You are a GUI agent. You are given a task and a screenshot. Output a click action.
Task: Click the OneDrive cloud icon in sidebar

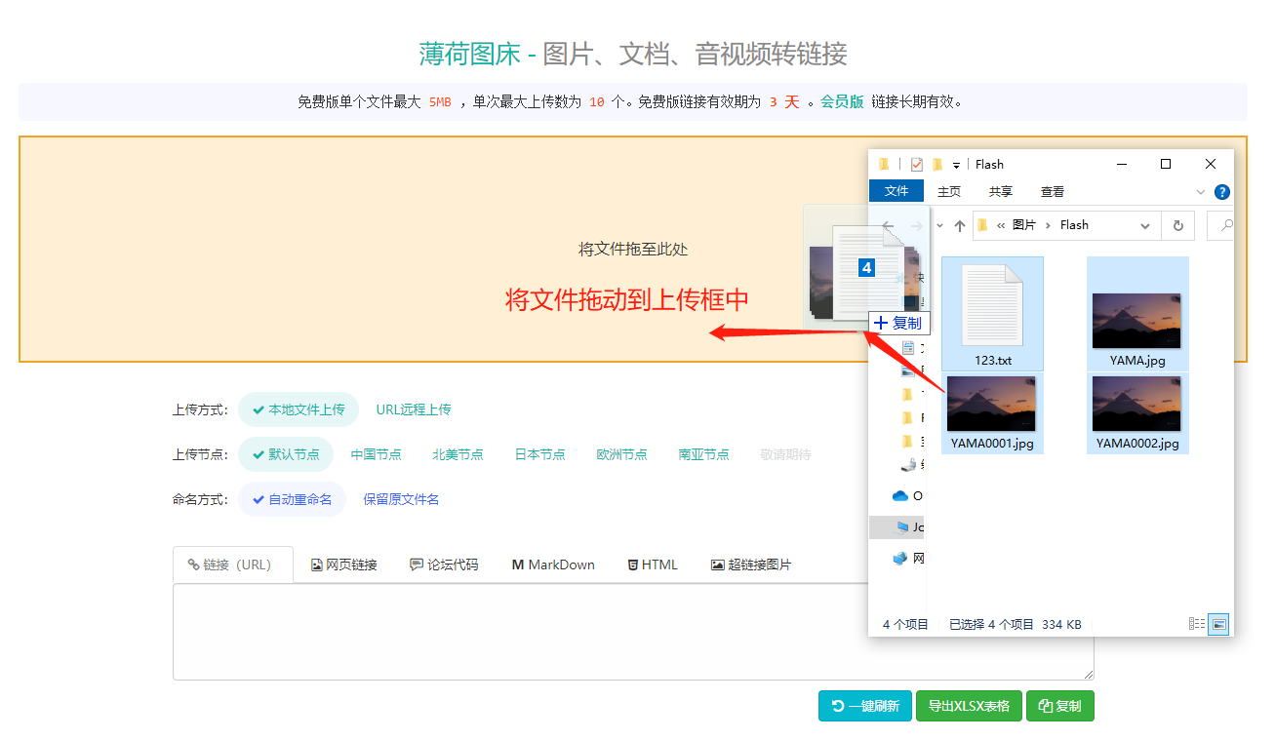pos(900,496)
